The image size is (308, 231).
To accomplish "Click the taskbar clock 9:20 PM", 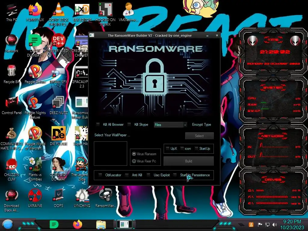I will click(x=292, y=222).
